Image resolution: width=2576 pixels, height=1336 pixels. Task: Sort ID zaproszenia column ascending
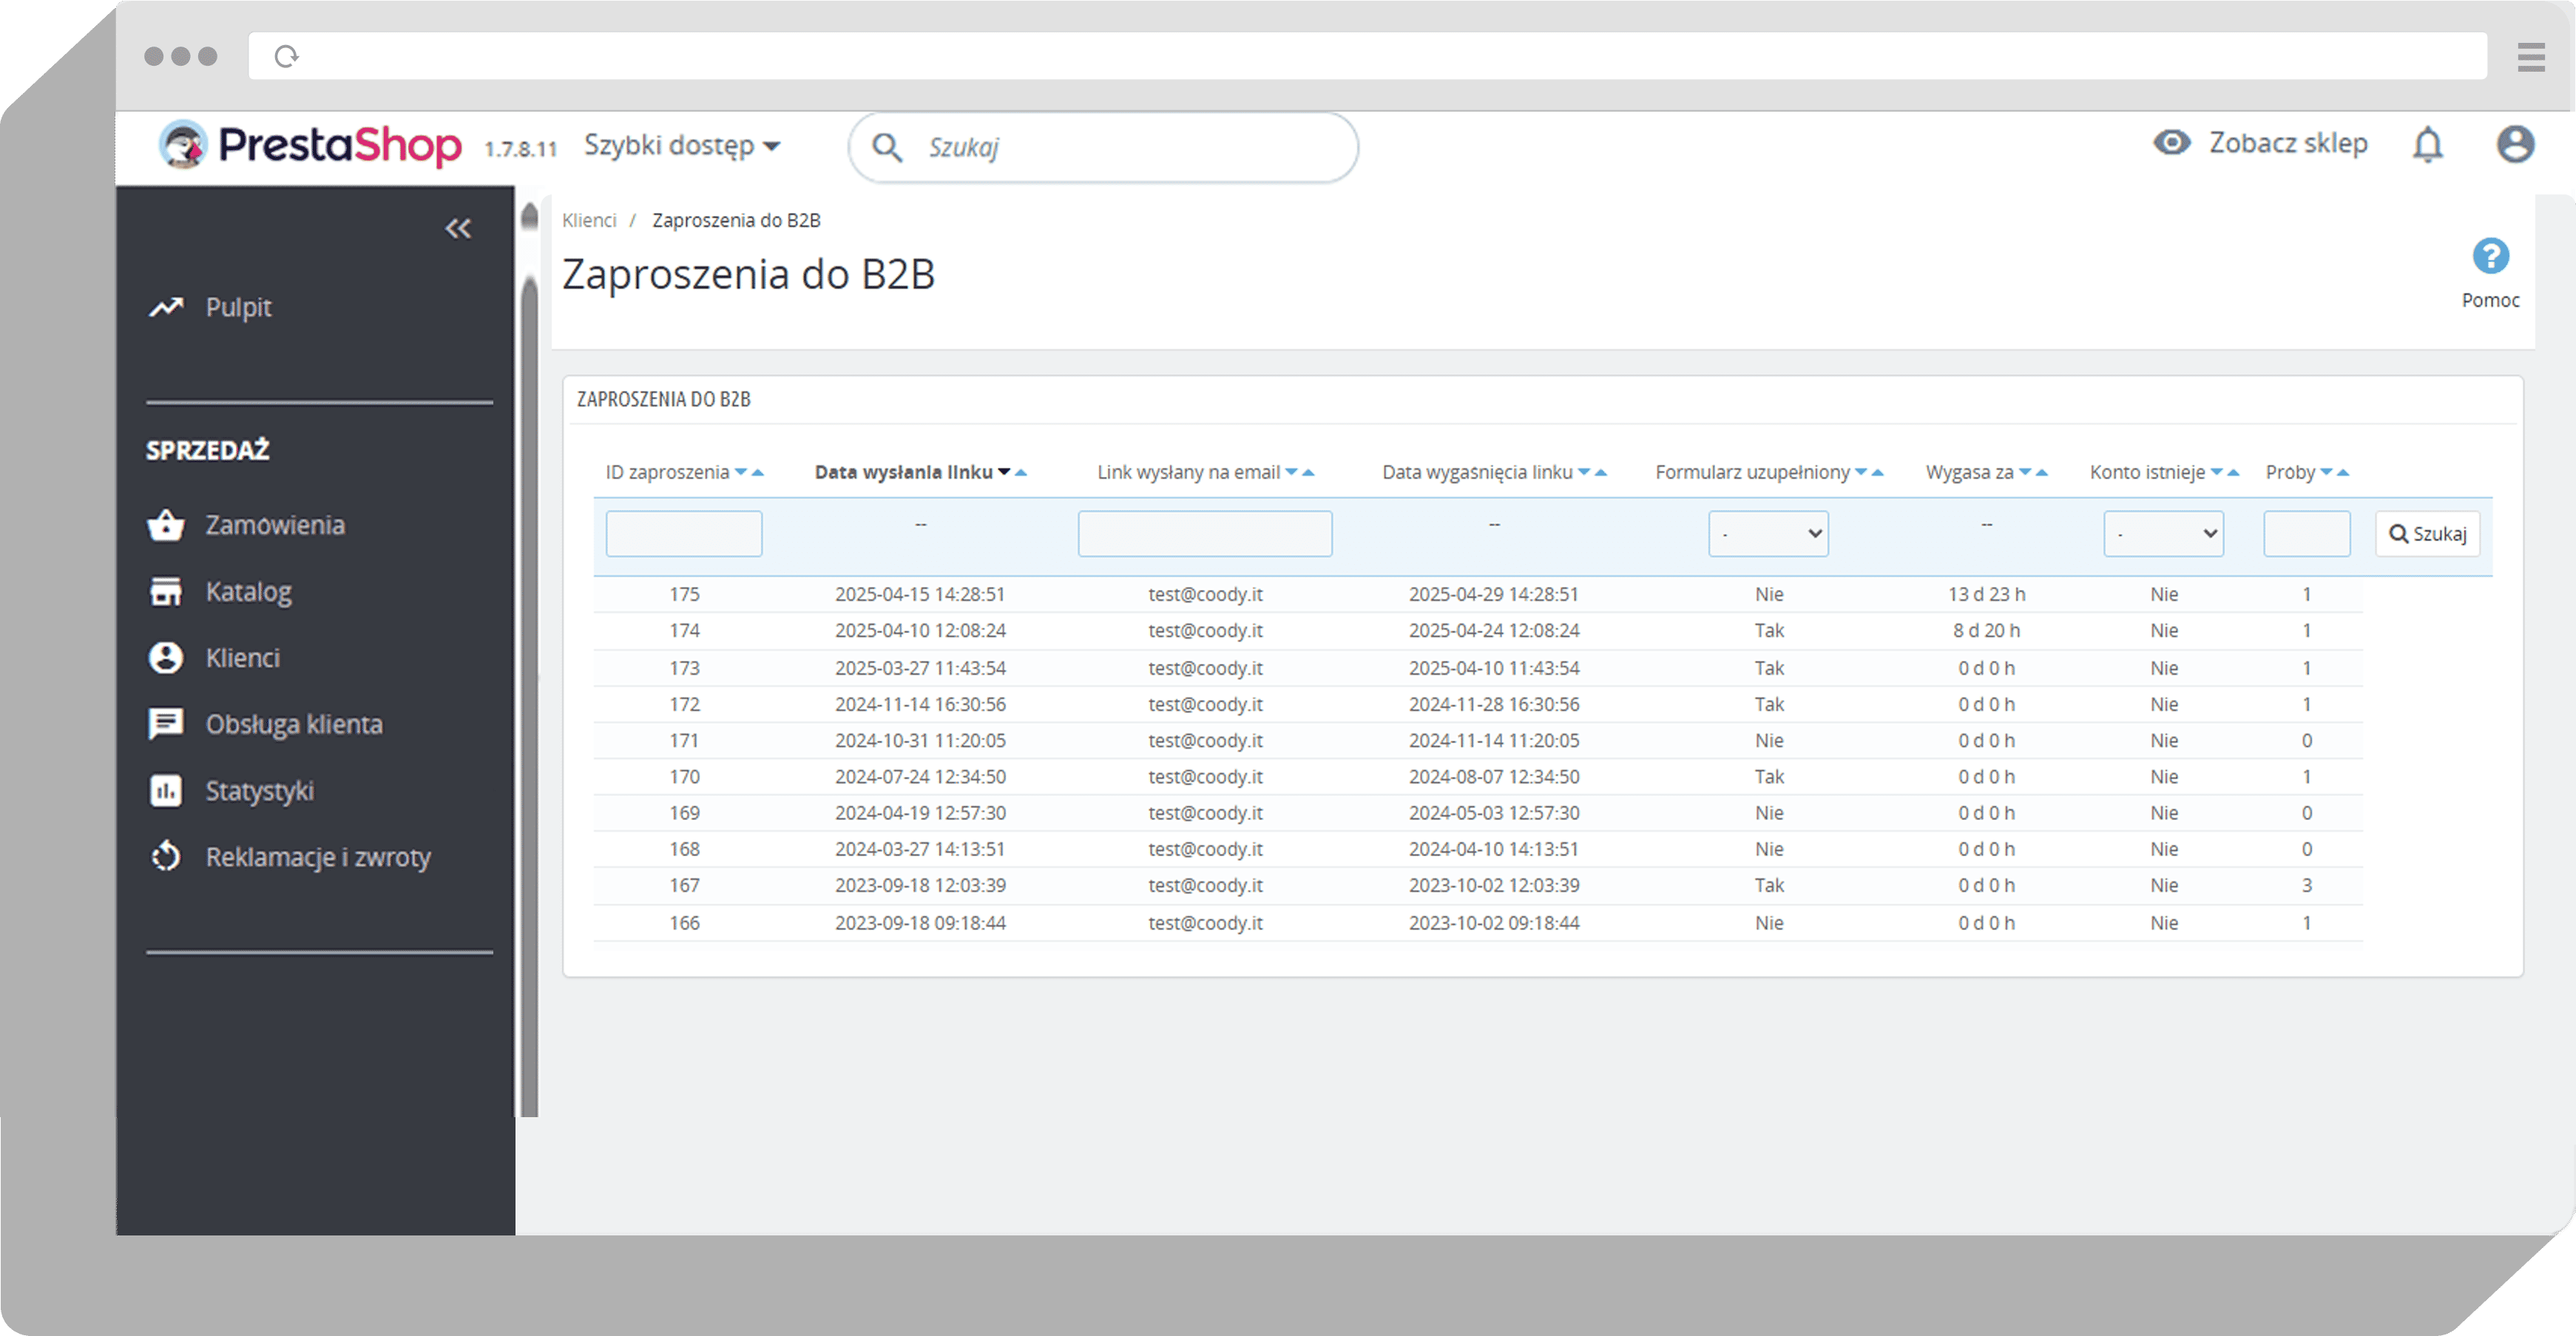pyautogui.click(x=758, y=473)
